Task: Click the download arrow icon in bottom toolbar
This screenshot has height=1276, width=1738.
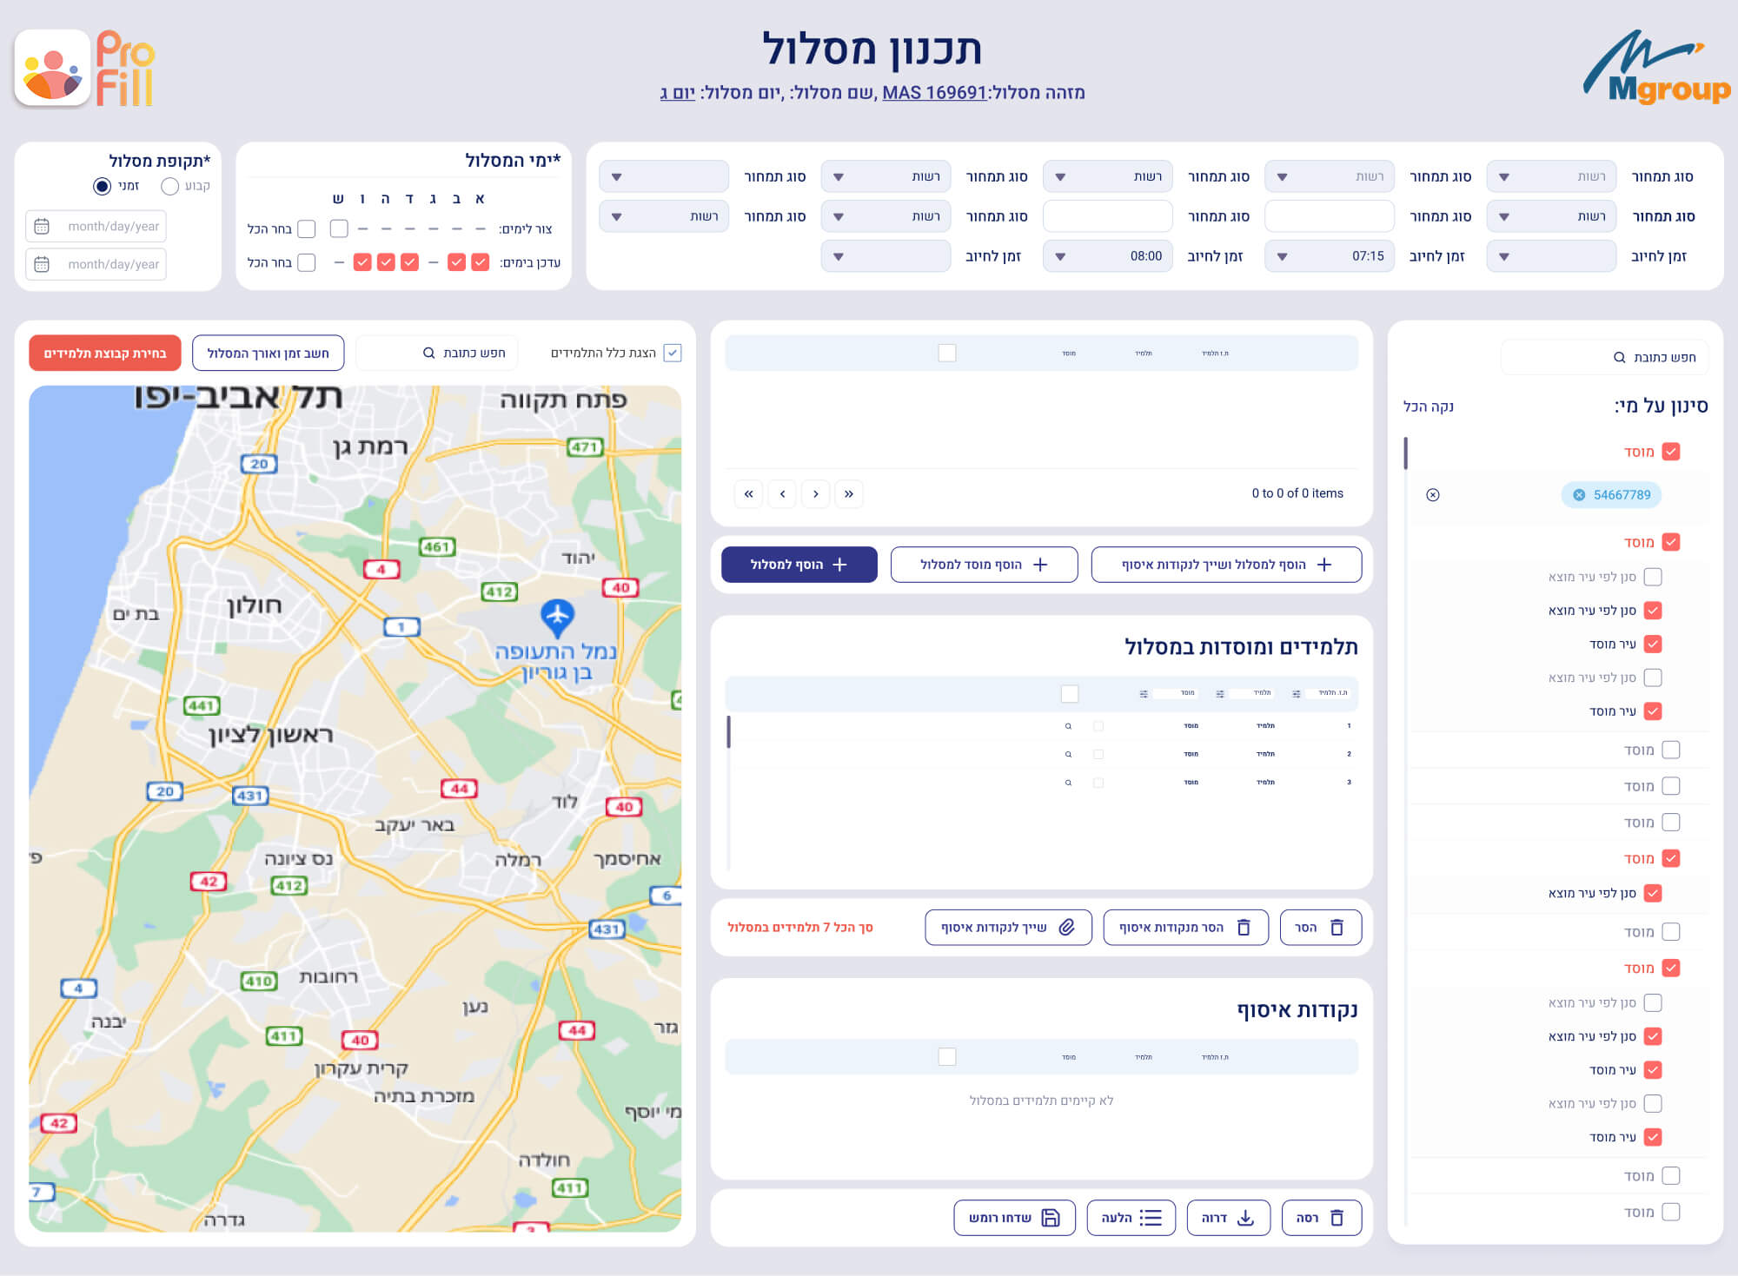Action: click(1245, 1218)
